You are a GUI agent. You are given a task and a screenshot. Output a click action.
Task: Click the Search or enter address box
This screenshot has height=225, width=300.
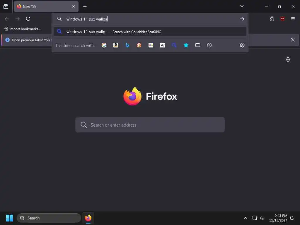150,125
